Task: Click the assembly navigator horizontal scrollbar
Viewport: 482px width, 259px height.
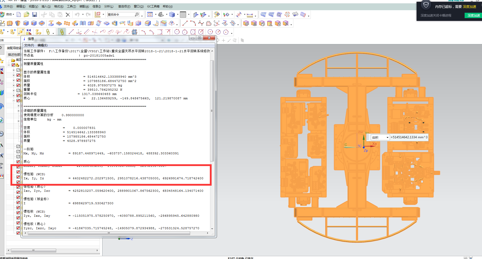Action: [x=33, y=250]
